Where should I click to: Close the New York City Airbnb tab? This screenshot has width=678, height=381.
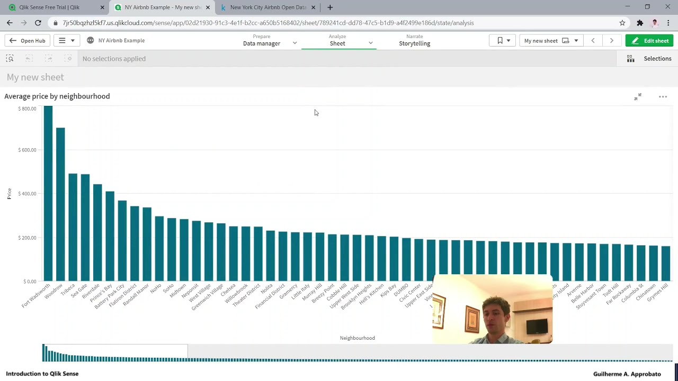313,7
